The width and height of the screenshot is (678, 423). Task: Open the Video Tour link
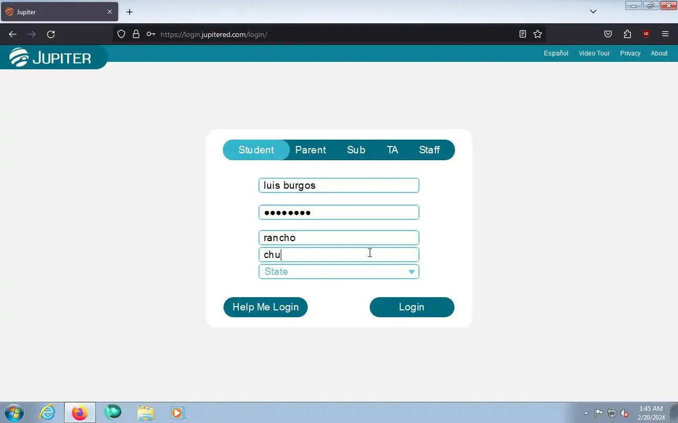(x=594, y=53)
